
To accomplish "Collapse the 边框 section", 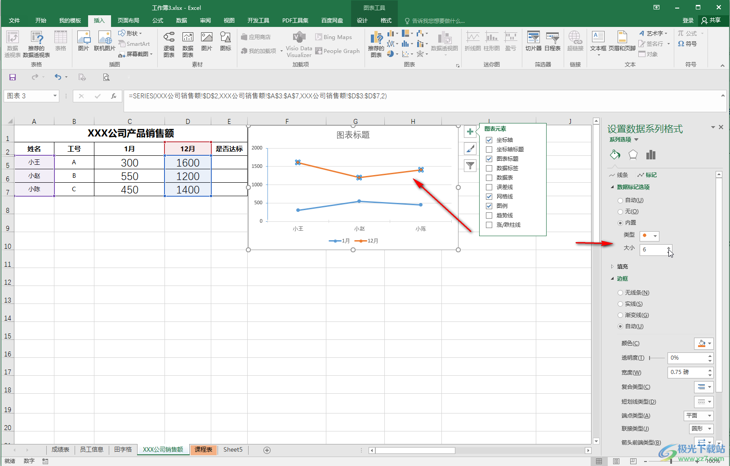I will click(x=612, y=279).
